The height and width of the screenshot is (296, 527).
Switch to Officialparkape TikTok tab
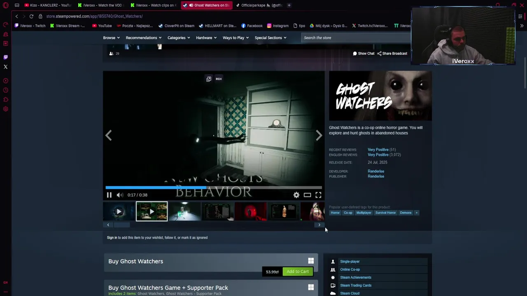[x=259, y=5]
